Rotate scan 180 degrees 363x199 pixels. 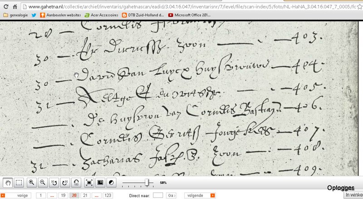tap(76, 183)
